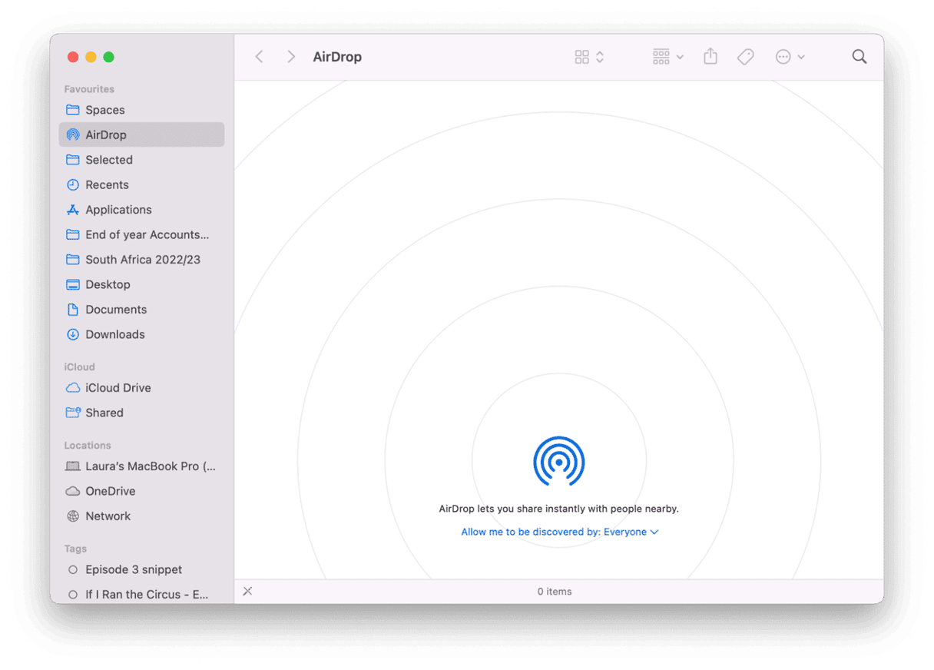Expand the Everyone discovery options chevron
This screenshot has height=670, width=934.
(x=654, y=531)
